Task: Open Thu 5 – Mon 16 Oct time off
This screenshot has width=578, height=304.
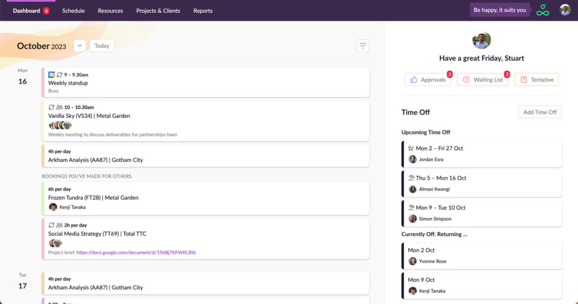Action: click(482, 183)
